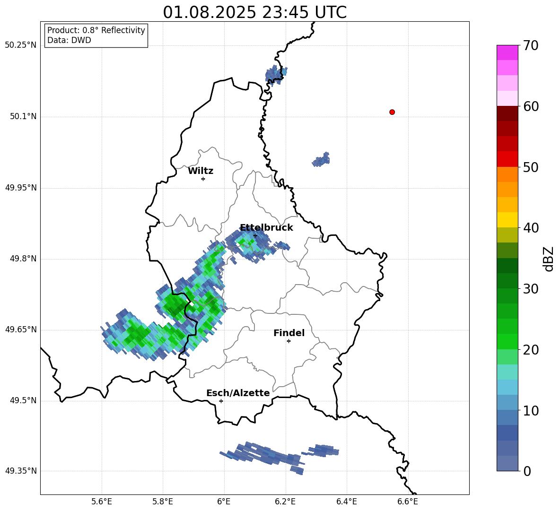The width and height of the screenshot is (560, 511).
Task: Pick the orange swatch just below 50 dBZ
Action: click(x=507, y=174)
